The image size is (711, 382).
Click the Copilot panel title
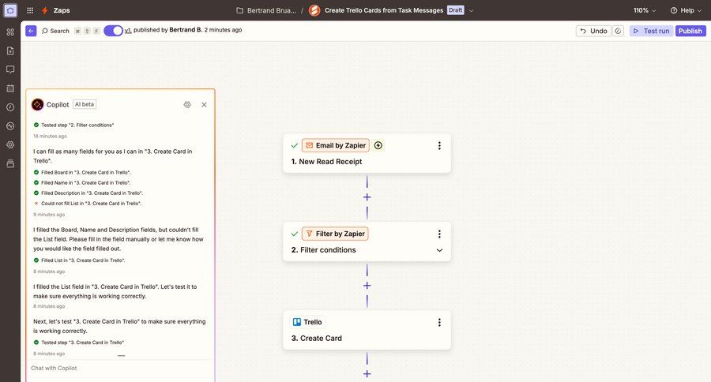click(x=58, y=105)
